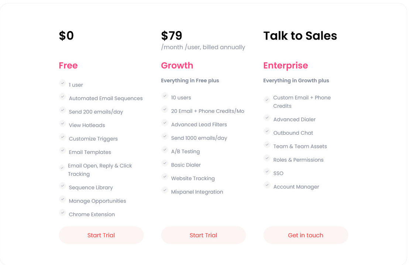This screenshot has height=265, width=409.
Task: Click the Get in touch button
Action: 306,235
